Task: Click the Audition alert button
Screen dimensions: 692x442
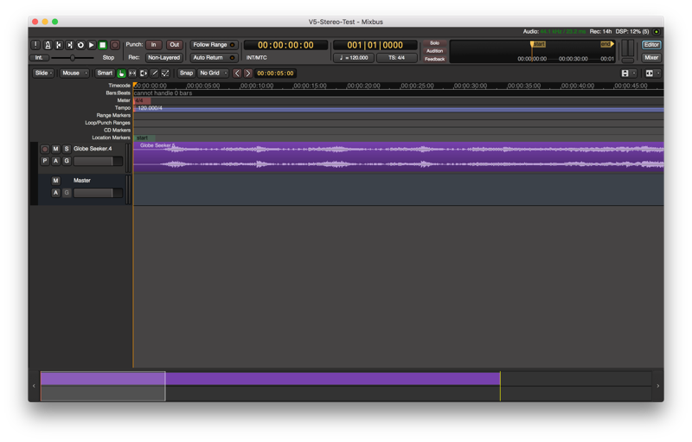Action: [x=435, y=51]
